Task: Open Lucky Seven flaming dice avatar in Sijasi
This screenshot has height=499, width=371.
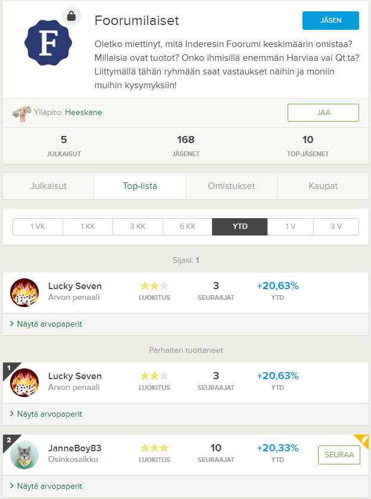Action: 24,293
